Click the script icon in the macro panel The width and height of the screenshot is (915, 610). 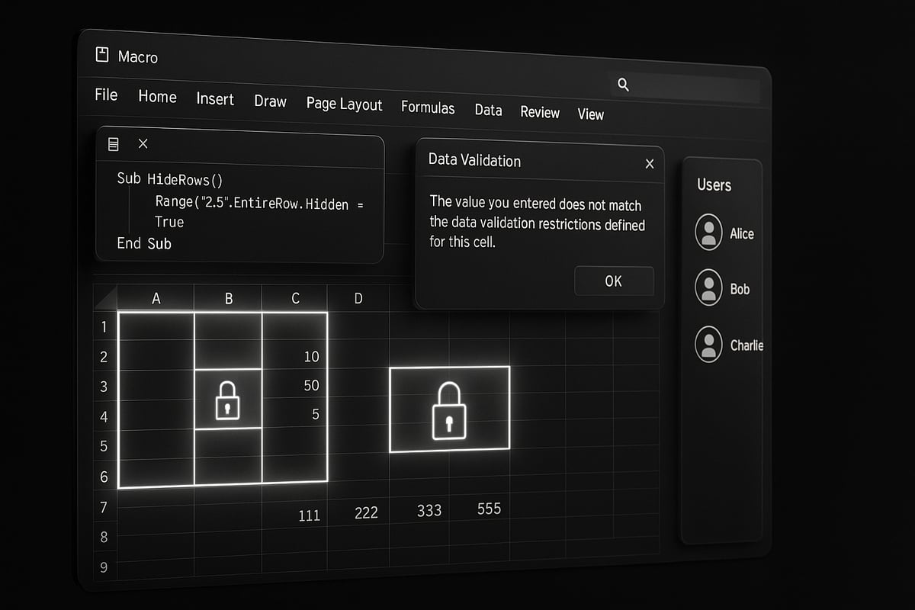(x=114, y=143)
